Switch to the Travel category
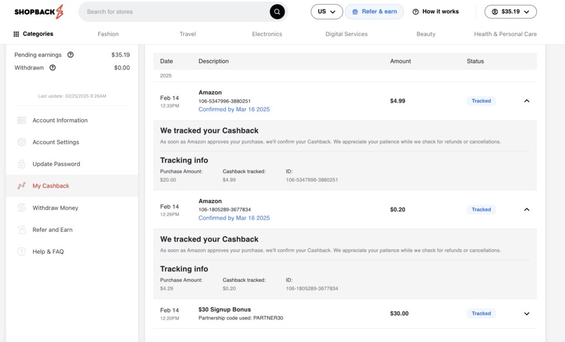The width and height of the screenshot is (565, 342). click(187, 34)
